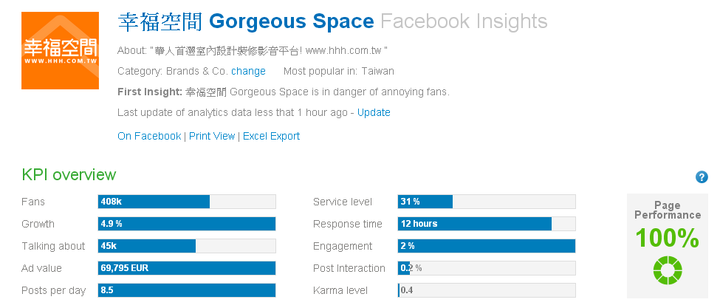Image resolution: width=720 pixels, height=308 pixels.
Task: Click the Response time 12 hours bar
Action: (487, 224)
